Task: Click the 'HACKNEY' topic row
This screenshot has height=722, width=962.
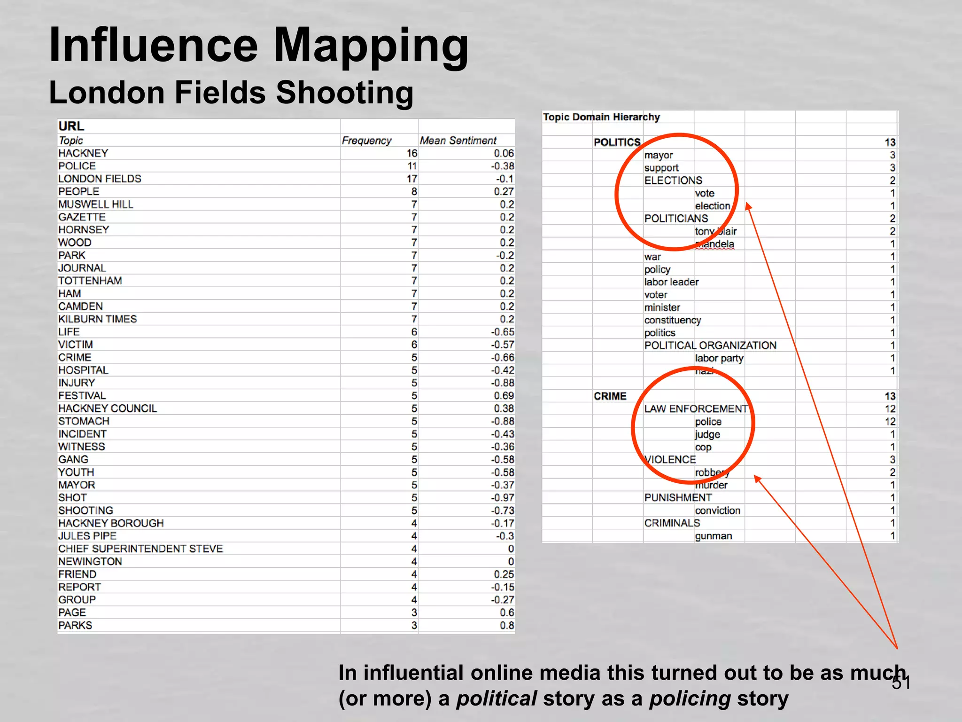Action: point(286,153)
